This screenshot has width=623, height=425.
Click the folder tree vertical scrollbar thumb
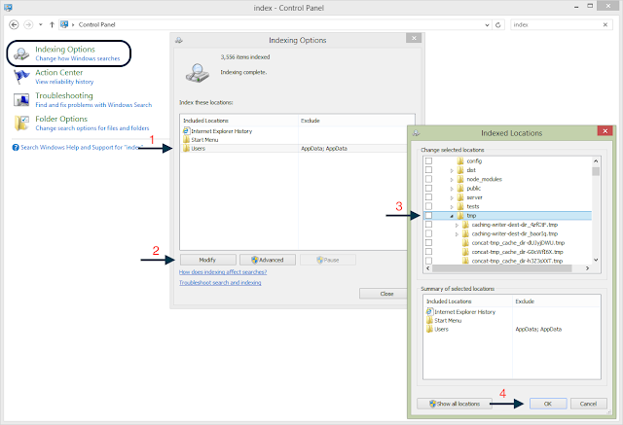[x=596, y=171]
